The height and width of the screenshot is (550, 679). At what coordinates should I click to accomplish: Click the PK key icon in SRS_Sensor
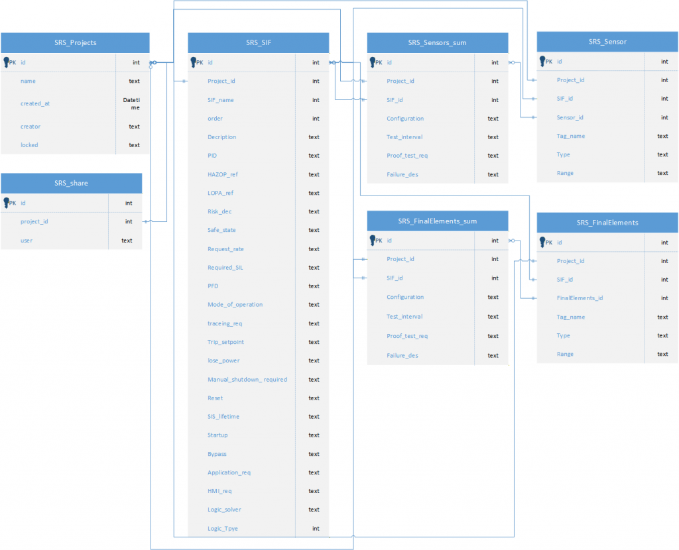pyautogui.click(x=543, y=61)
